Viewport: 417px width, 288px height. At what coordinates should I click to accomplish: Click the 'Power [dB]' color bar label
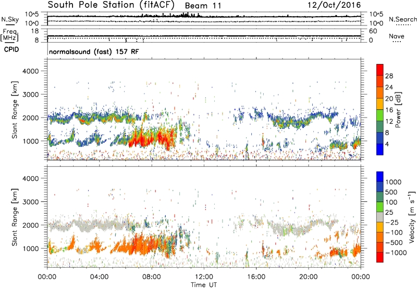398,110
